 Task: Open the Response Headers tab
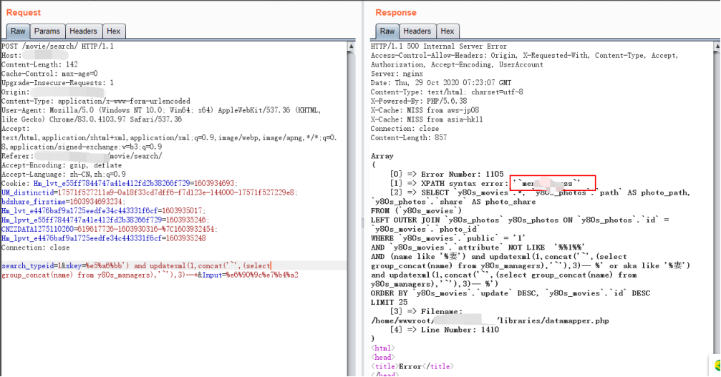tap(417, 31)
